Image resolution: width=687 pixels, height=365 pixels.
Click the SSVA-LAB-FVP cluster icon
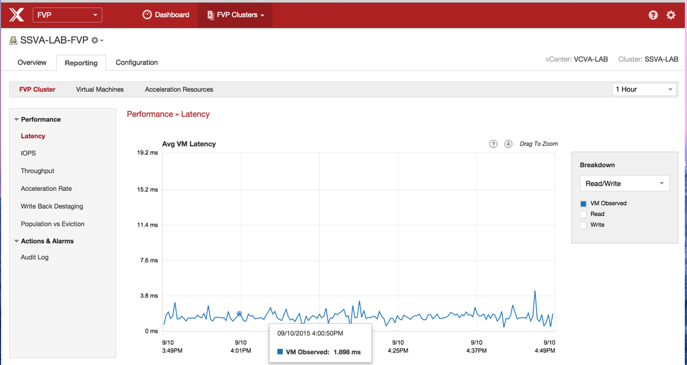(x=14, y=41)
